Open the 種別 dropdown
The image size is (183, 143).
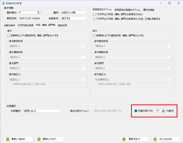(86, 12)
